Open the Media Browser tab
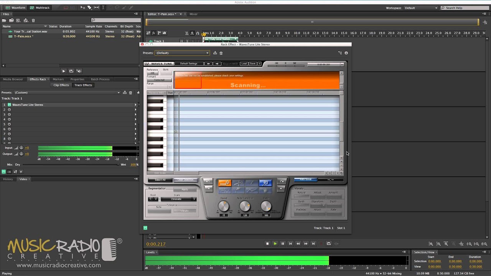Viewport: 491px width, 276px height. [x=13, y=79]
